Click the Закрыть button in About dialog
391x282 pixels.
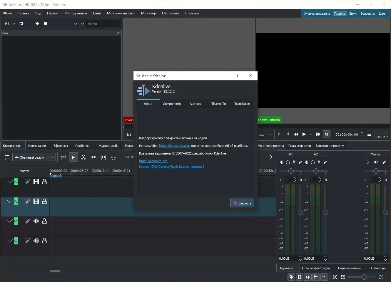[242, 203]
